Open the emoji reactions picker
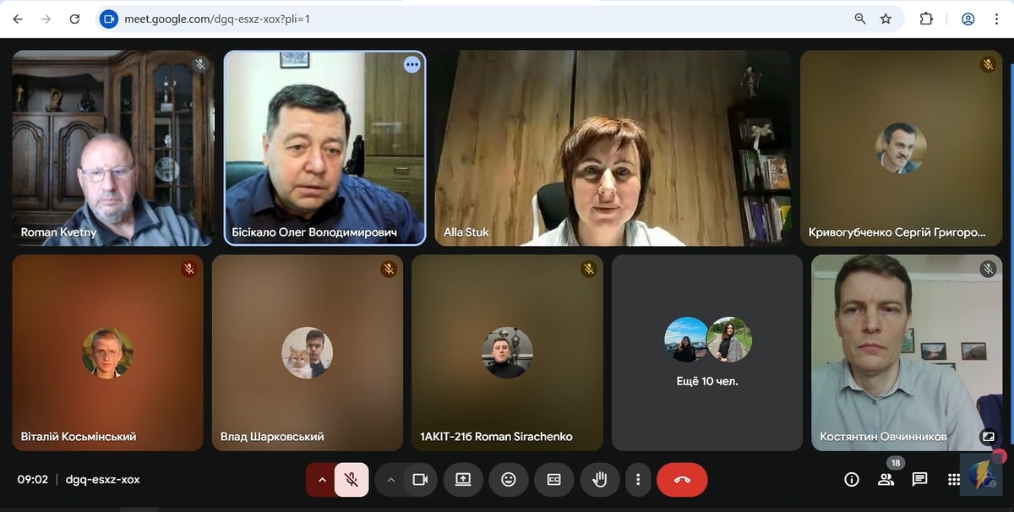Image resolution: width=1014 pixels, height=512 pixels. point(508,479)
